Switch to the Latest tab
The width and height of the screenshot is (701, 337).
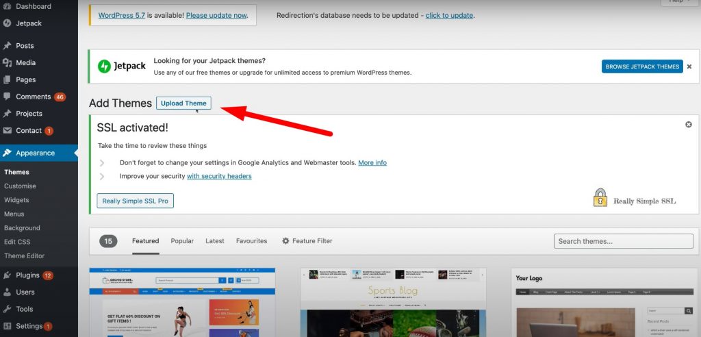pyautogui.click(x=214, y=241)
